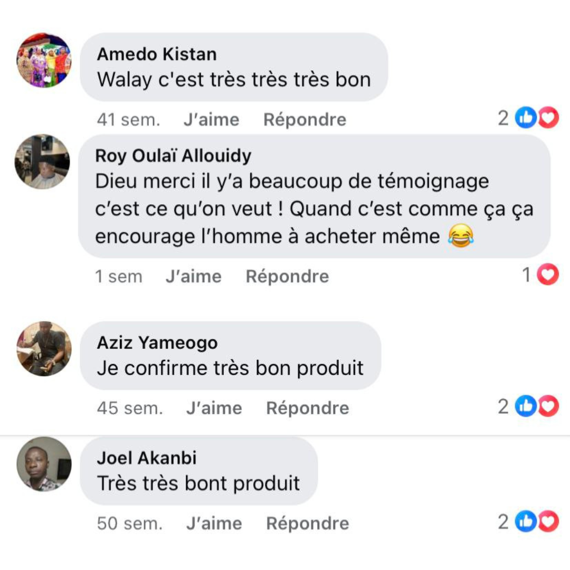This screenshot has height=570, width=570.
Task: Open the Amedo Kistan name link
Action: click(157, 54)
